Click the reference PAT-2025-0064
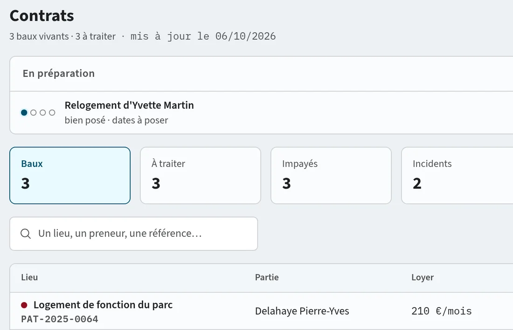 pyautogui.click(x=60, y=319)
